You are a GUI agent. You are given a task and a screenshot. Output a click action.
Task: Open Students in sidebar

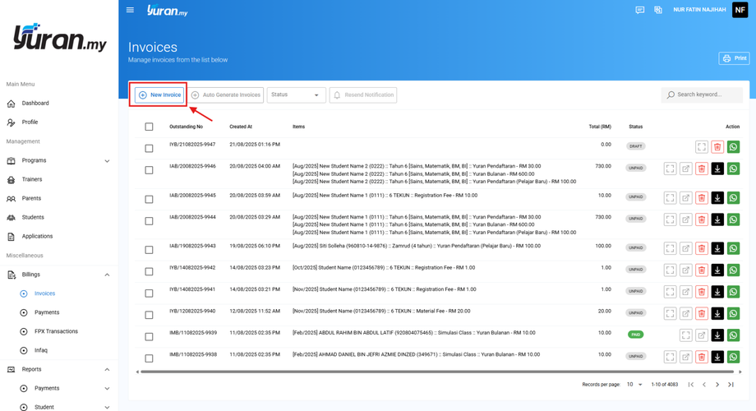click(32, 217)
